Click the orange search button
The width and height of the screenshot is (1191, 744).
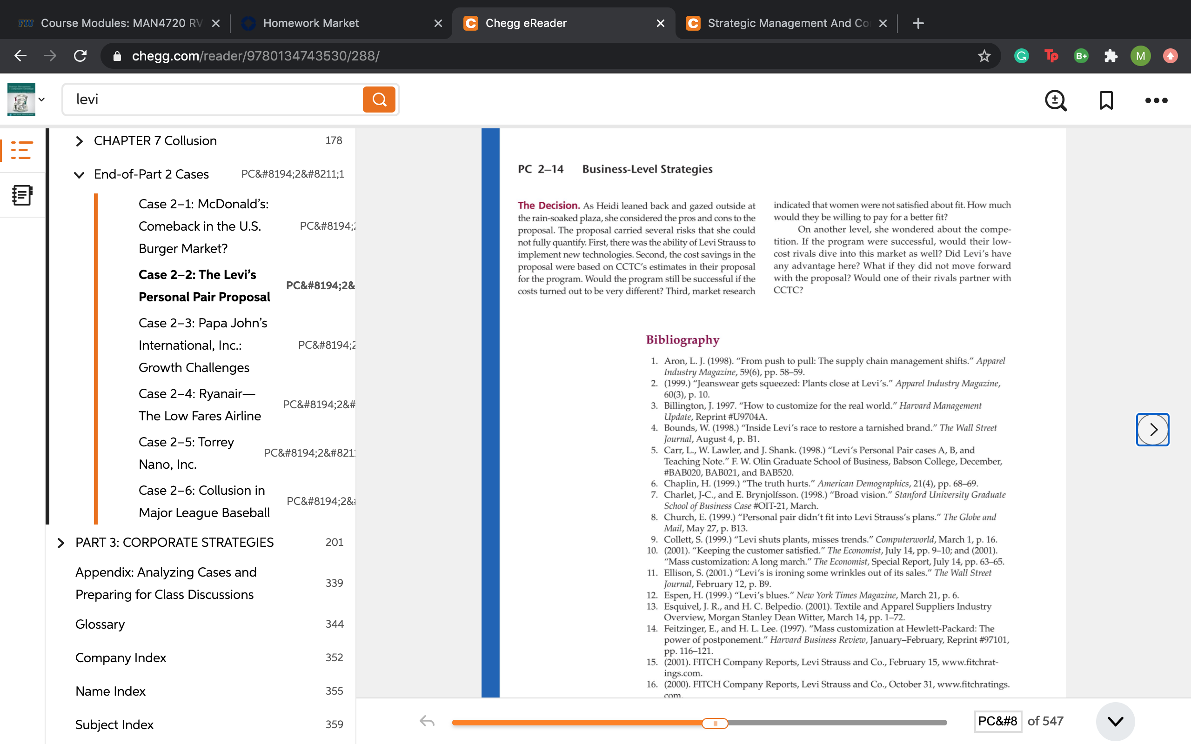(379, 100)
